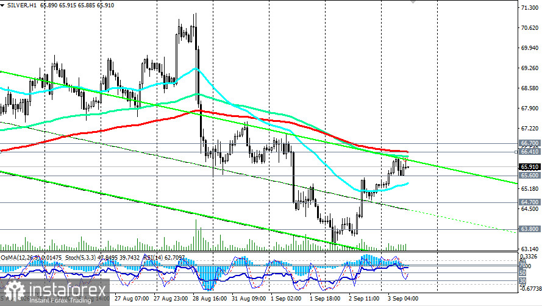Click the 27 Aug 23:00 time label
The width and height of the screenshot is (542, 306).
coord(171,299)
